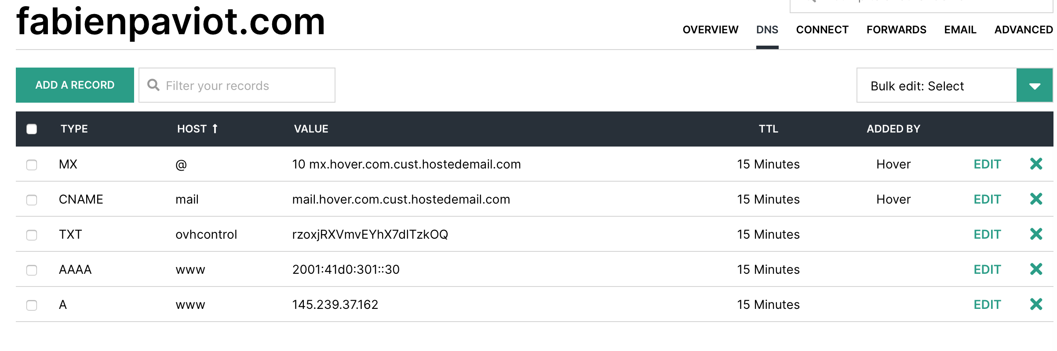
Task: Switch to the OVERVIEW tab
Action: coord(710,30)
